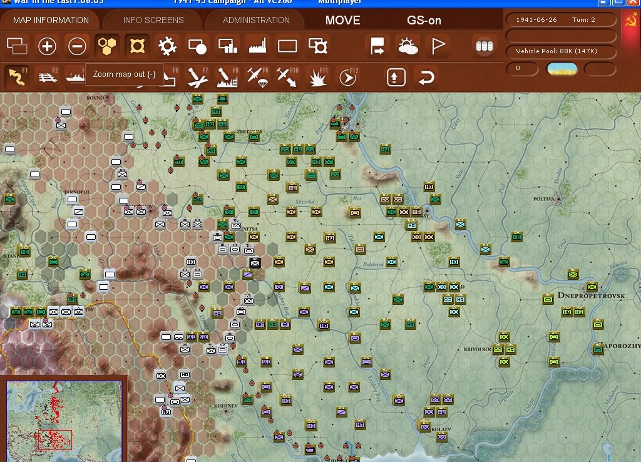Click the field showing 0
Viewport: 641px width, 462px height.
tap(522, 69)
